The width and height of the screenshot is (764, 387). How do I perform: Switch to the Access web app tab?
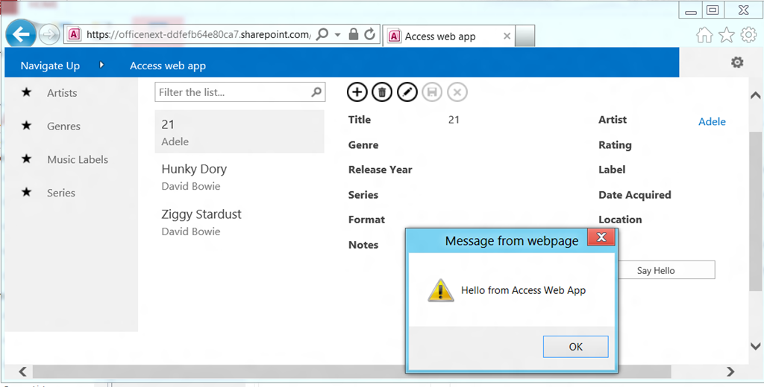point(448,36)
